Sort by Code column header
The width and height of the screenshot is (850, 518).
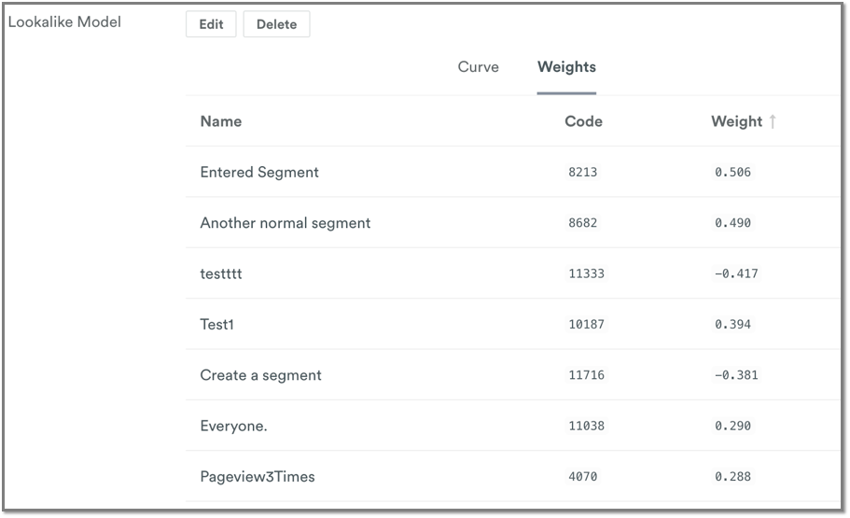click(583, 121)
